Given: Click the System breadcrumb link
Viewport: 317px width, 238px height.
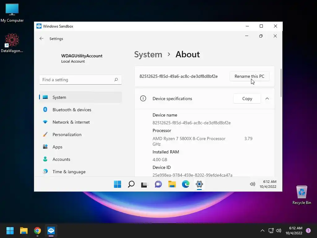Looking at the screenshot, I should tap(148, 55).
